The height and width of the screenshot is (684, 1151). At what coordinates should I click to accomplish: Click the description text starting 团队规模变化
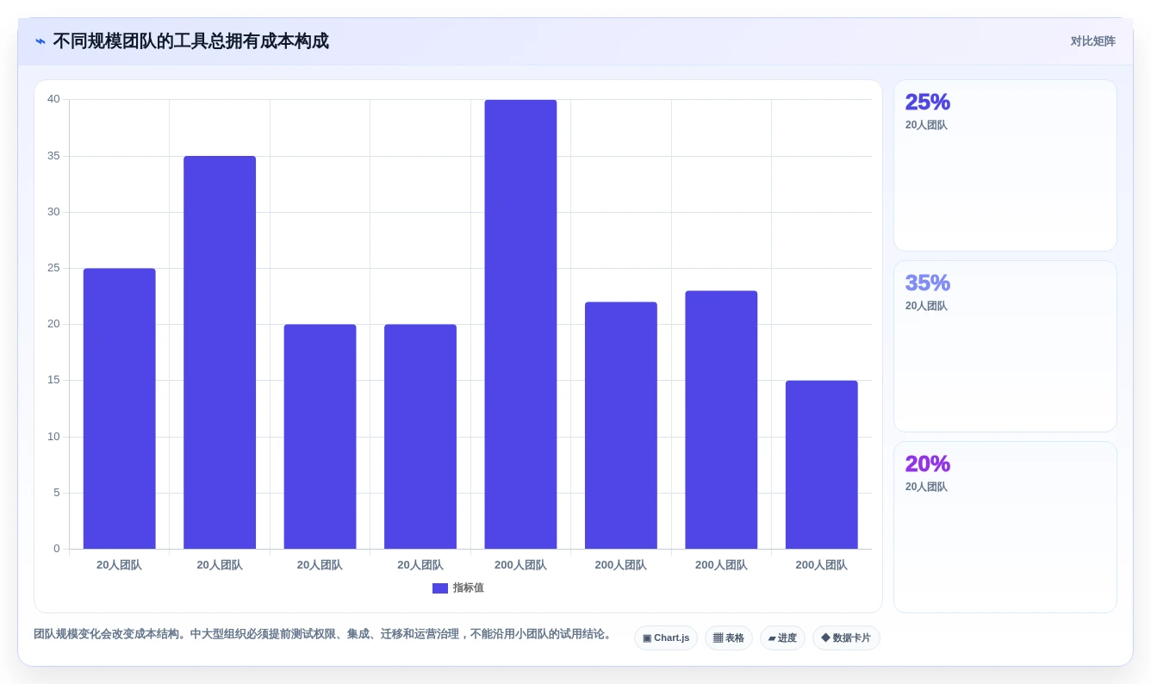(325, 634)
